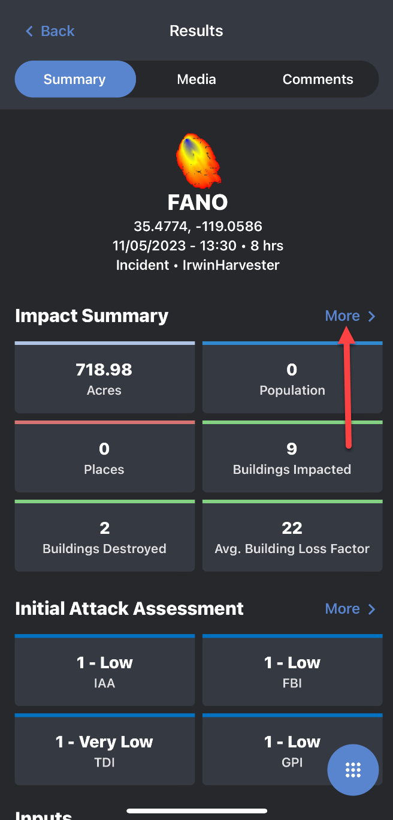
Task: Open the floating grid menu button
Action: pyautogui.click(x=353, y=770)
